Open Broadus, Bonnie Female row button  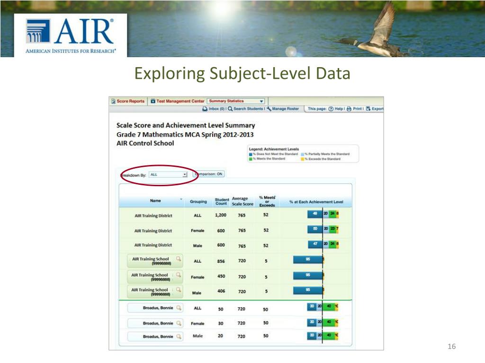coord(155,323)
